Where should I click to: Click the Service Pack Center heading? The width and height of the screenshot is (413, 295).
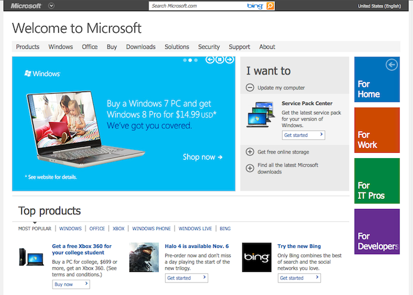pos(307,103)
